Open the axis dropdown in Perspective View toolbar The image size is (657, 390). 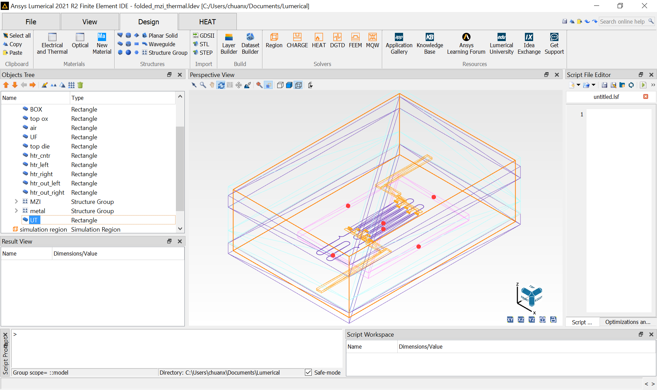coord(310,85)
